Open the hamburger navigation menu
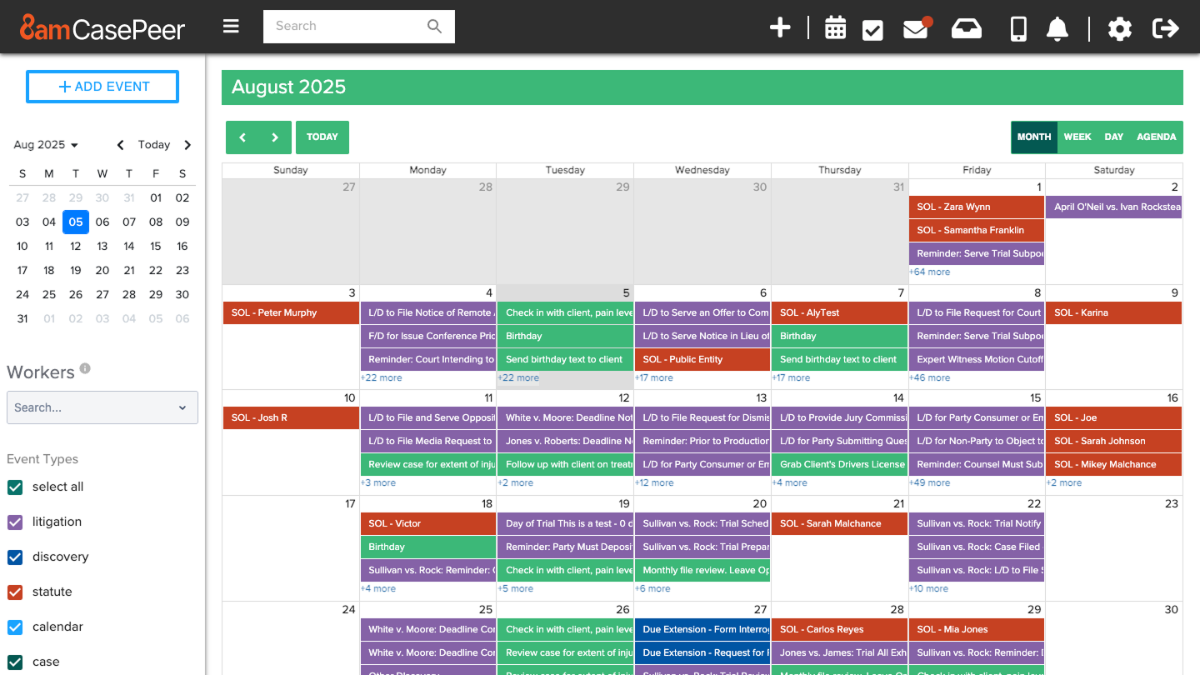The height and width of the screenshot is (675, 1200). tap(231, 27)
